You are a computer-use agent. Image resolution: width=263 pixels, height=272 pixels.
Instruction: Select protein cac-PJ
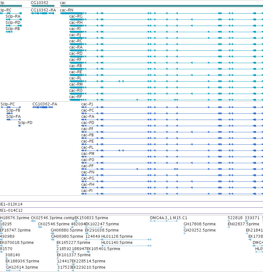pos(87,104)
